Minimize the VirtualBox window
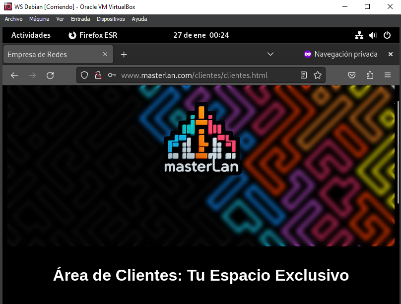The image size is (401, 304). point(345,6)
